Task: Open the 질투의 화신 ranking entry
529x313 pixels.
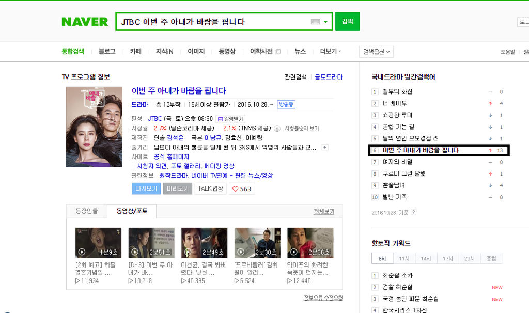Action: [397, 92]
